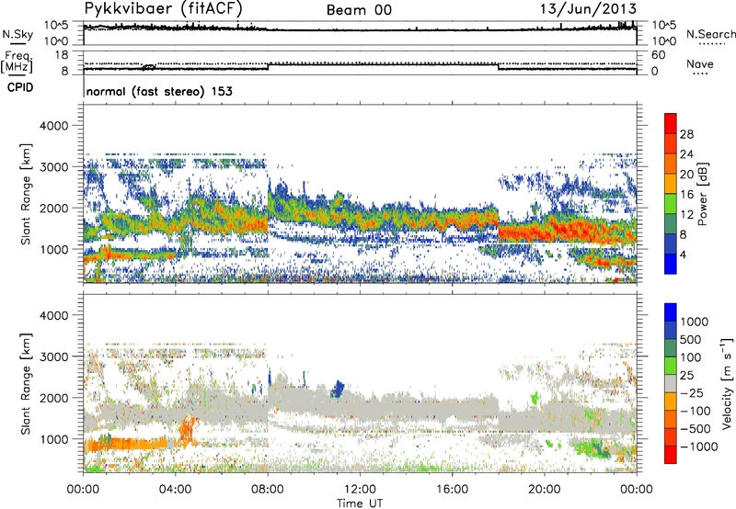Click '2000' tick on velocity panel
Image resolution: width=736 pixels, height=509 pixels.
[x=53, y=398]
